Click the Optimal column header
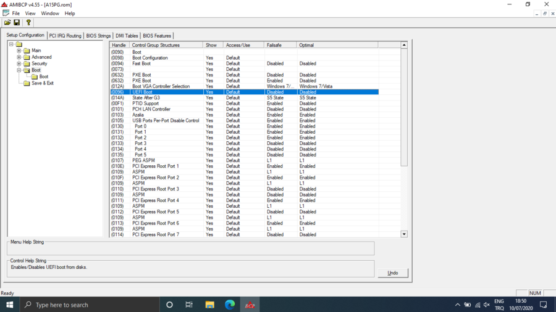 click(x=337, y=45)
